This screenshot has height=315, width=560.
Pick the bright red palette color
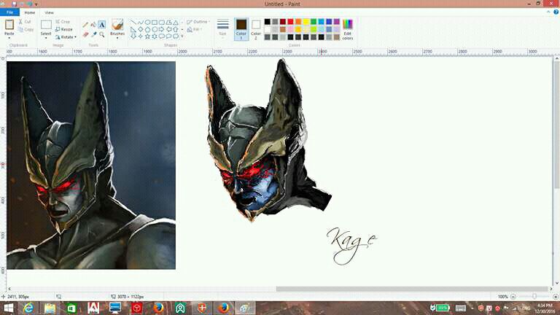[x=290, y=22]
